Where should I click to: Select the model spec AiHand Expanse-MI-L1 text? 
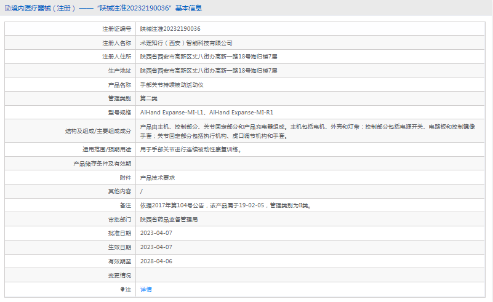[x=172, y=112]
